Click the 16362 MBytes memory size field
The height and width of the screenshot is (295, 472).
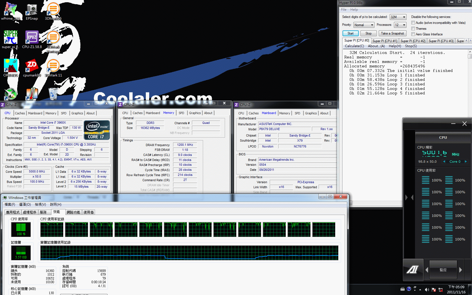click(150, 128)
